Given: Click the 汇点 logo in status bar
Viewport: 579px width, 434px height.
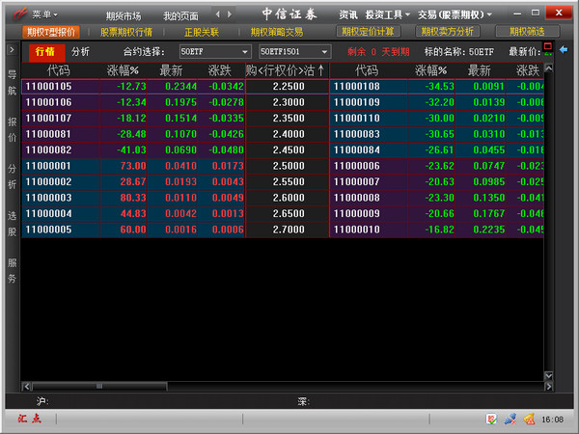Looking at the screenshot, I should (29, 420).
